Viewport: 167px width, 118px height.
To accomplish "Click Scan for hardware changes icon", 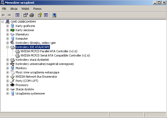I will click(x=54, y=15).
